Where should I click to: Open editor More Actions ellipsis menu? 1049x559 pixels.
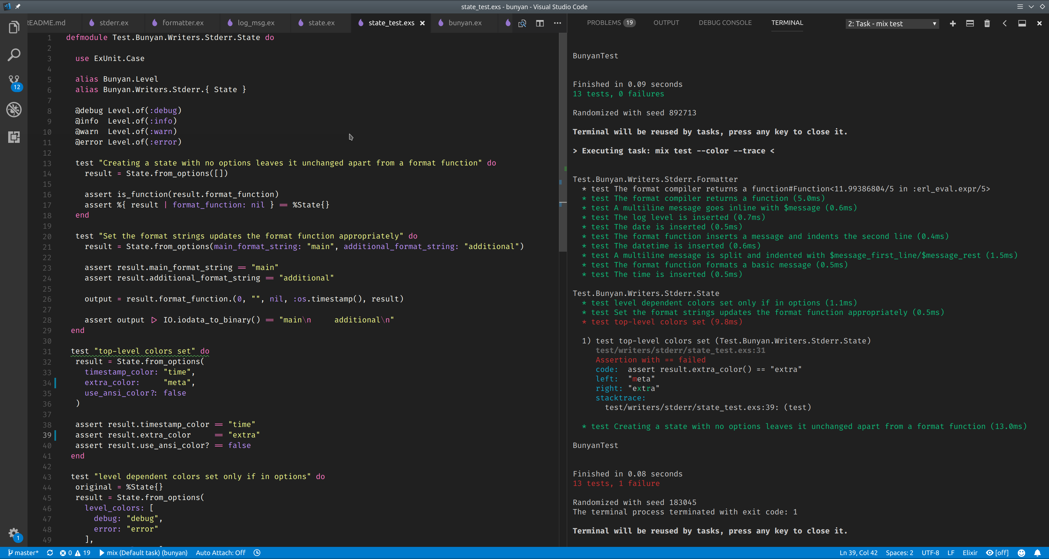click(x=557, y=23)
